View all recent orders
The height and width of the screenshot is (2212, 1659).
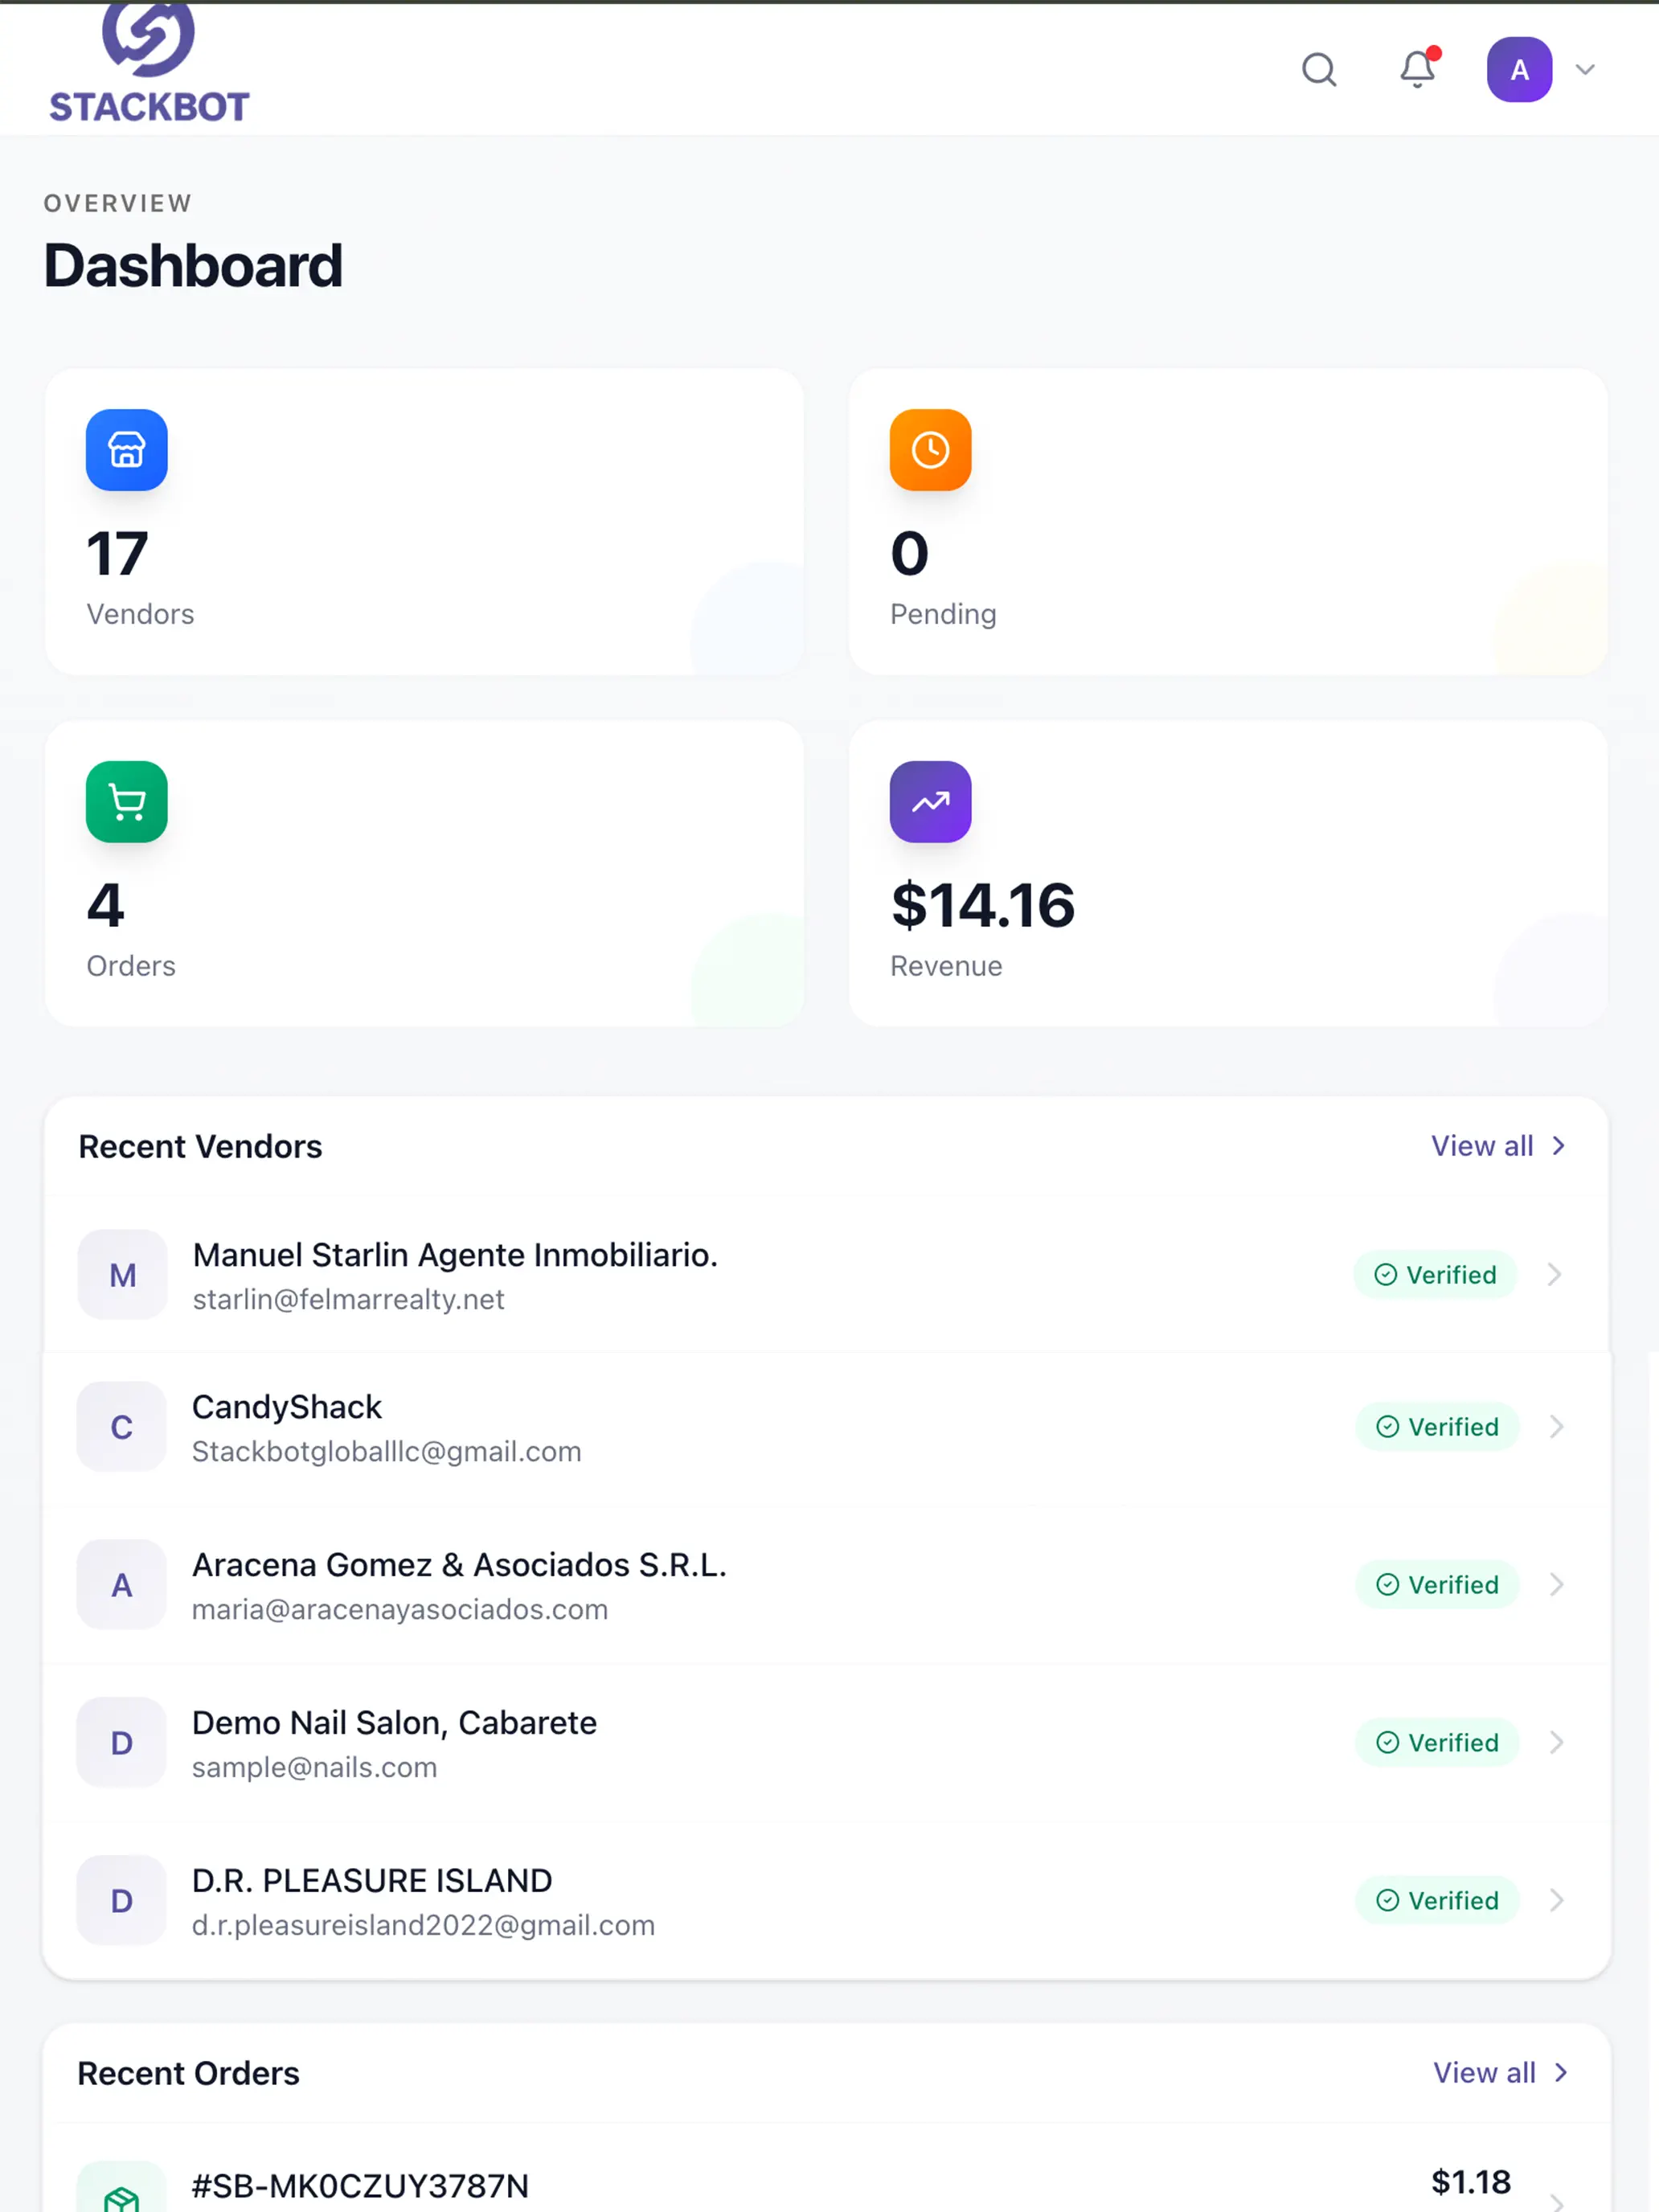pos(1486,2072)
